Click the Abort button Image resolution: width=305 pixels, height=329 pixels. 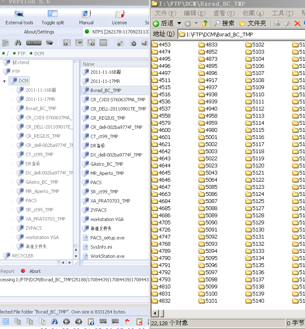pos(31,271)
